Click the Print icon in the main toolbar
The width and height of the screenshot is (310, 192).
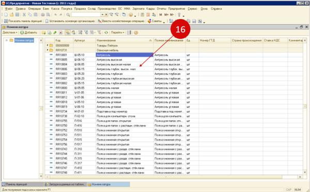(x=43, y=14)
